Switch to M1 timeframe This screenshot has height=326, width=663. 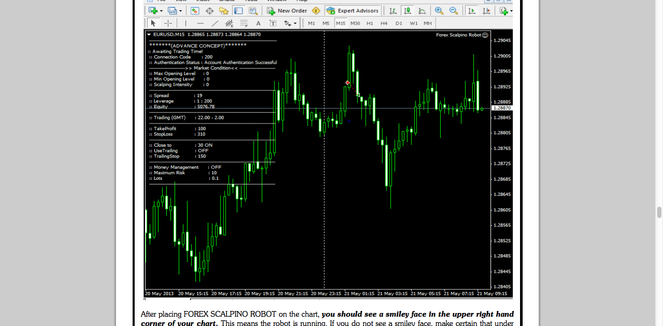tap(311, 23)
